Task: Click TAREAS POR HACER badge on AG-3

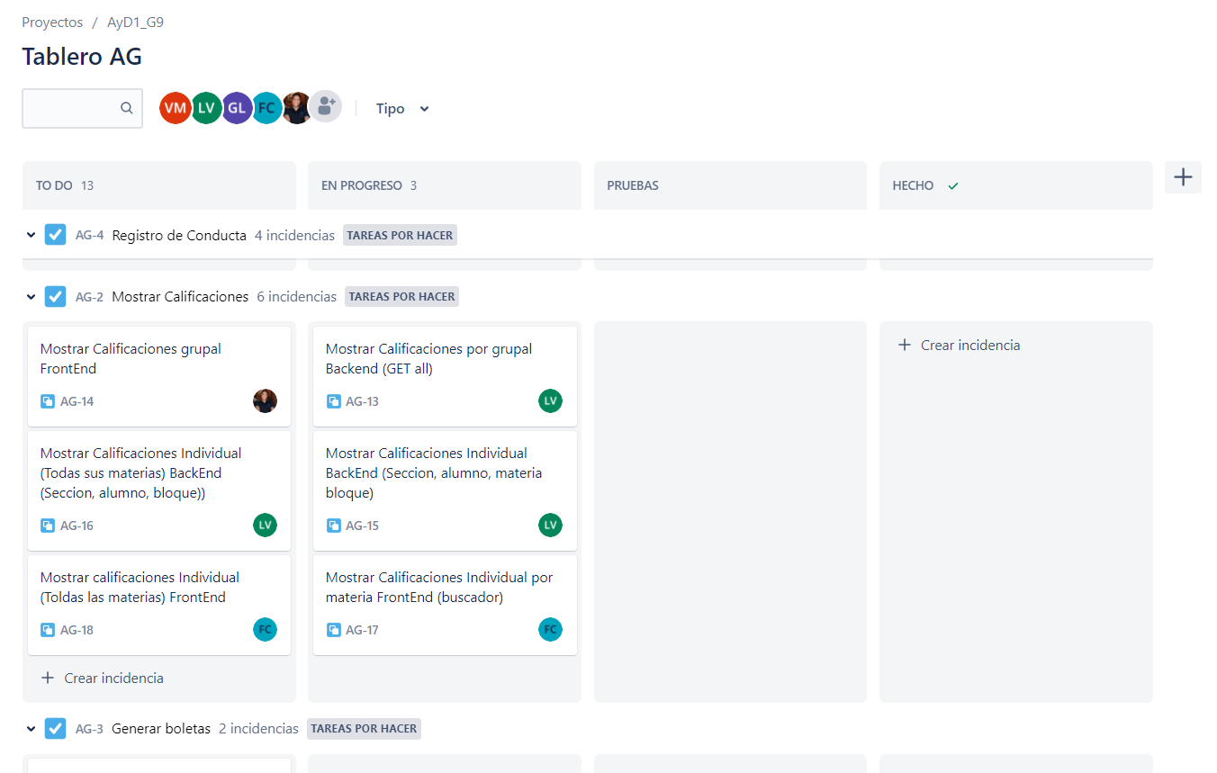Action: (x=364, y=728)
